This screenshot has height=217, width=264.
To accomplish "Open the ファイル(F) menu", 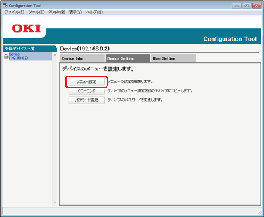I will point(14,12).
